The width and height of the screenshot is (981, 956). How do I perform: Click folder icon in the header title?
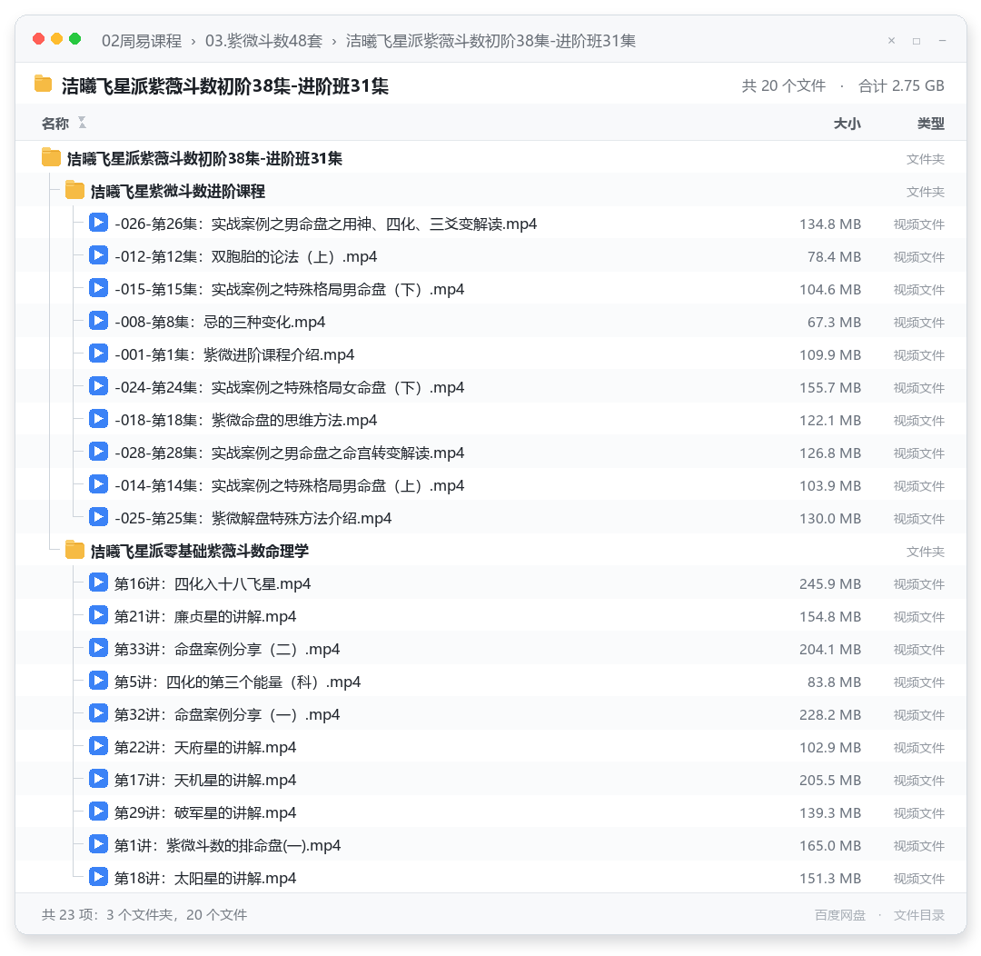(x=44, y=84)
